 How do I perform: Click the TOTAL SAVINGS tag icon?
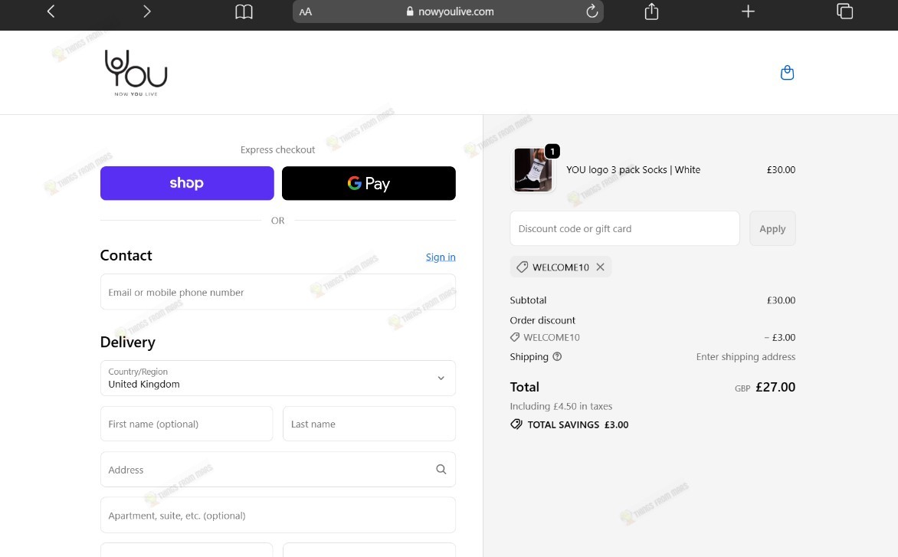click(516, 424)
